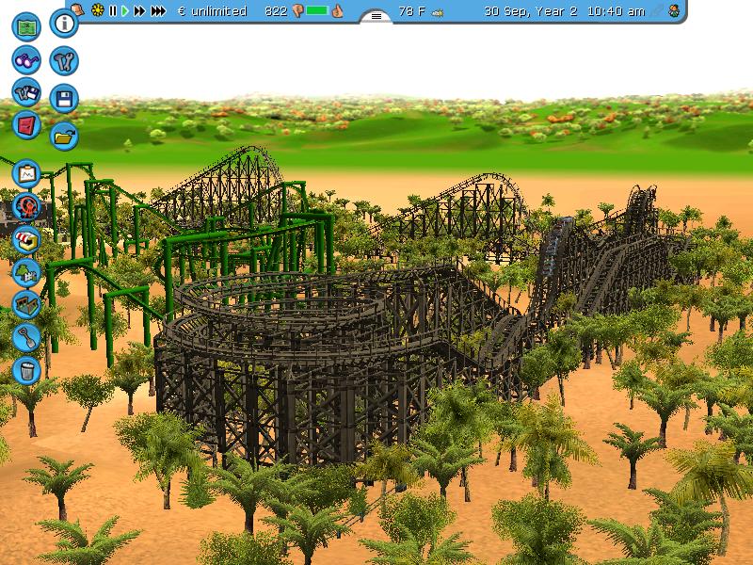Image resolution: width=753 pixels, height=565 pixels.
Task: Open the scenery and trees icon
Action: (26, 272)
